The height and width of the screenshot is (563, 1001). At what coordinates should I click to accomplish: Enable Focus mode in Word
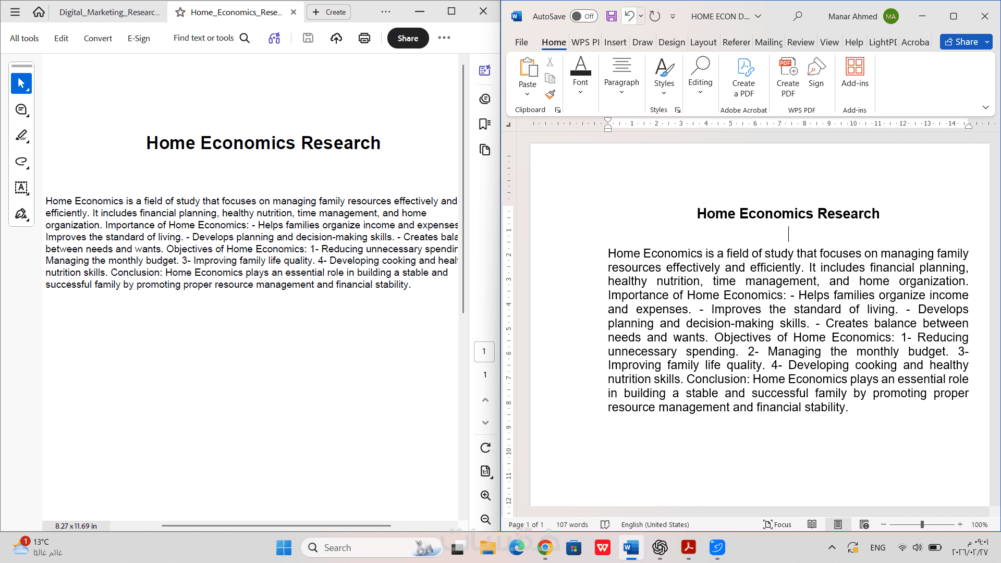click(777, 524)
